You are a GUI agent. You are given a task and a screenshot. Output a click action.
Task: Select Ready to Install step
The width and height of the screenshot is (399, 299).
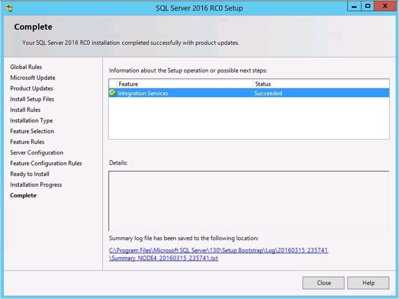pos(30,174)
